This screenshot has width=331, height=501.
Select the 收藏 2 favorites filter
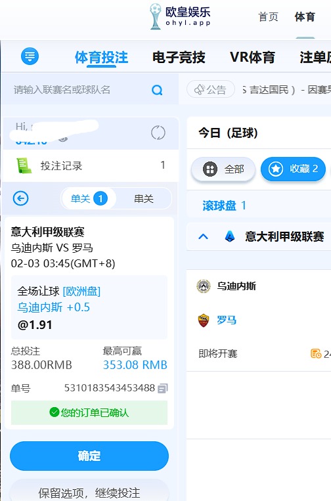coord(293,169)
